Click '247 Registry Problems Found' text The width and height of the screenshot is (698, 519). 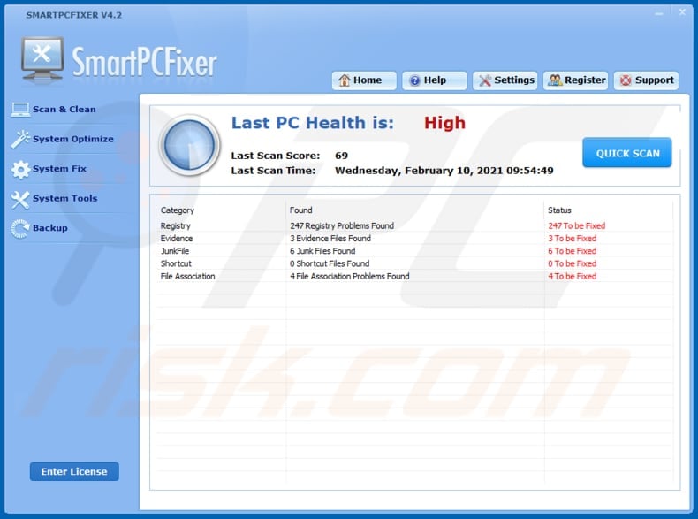342,225
